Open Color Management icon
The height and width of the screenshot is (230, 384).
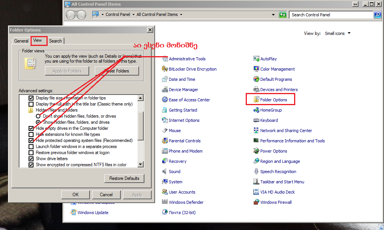tap(256, 69)
